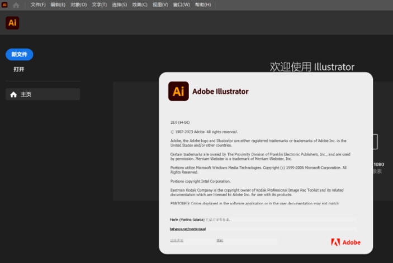Screen dimensions: 393x263
Task: Click the '© 1987-2023 Adobe. All rights reserved.' line
Action: (x=204, y=132)
